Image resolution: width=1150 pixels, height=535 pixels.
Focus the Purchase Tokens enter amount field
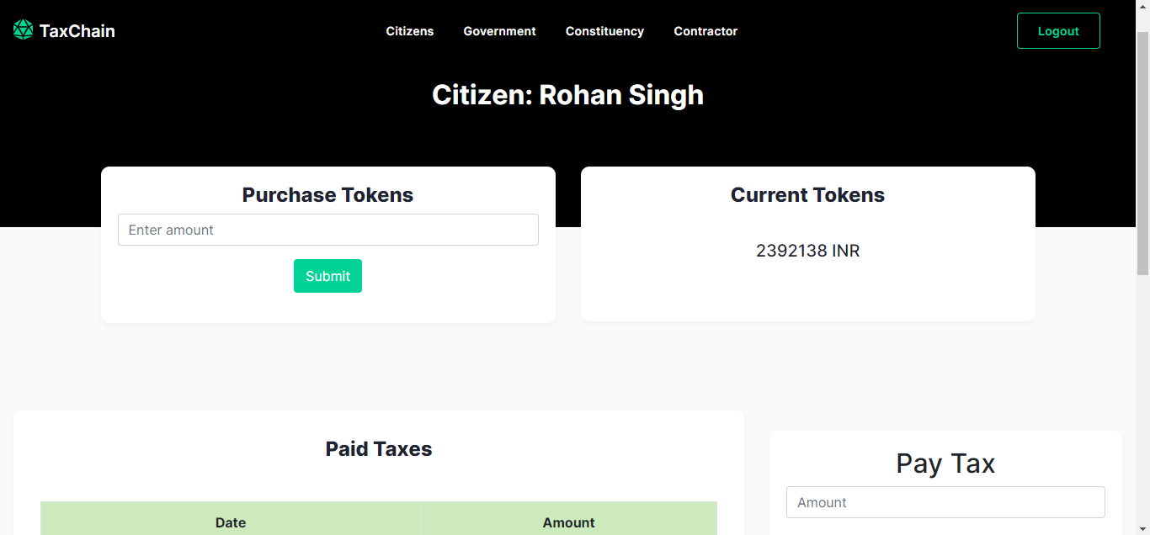tap(328, 230)
